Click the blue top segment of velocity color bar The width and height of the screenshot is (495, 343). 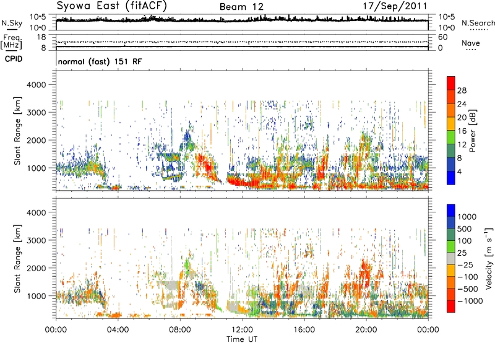pos(451,211)
